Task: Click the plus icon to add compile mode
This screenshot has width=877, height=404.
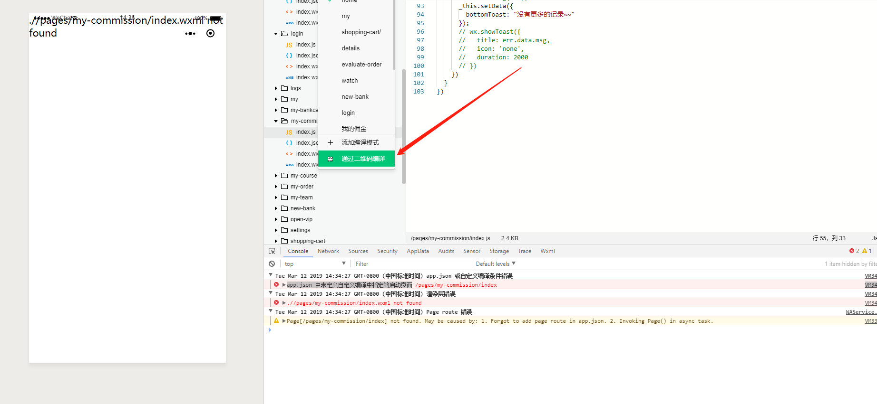Action: [330, 142]
